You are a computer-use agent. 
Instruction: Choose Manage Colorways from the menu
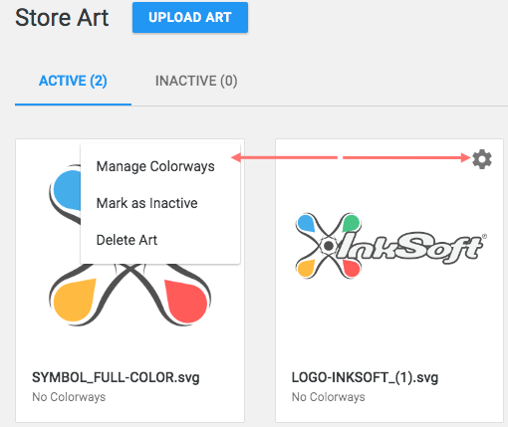coord(155,166)
